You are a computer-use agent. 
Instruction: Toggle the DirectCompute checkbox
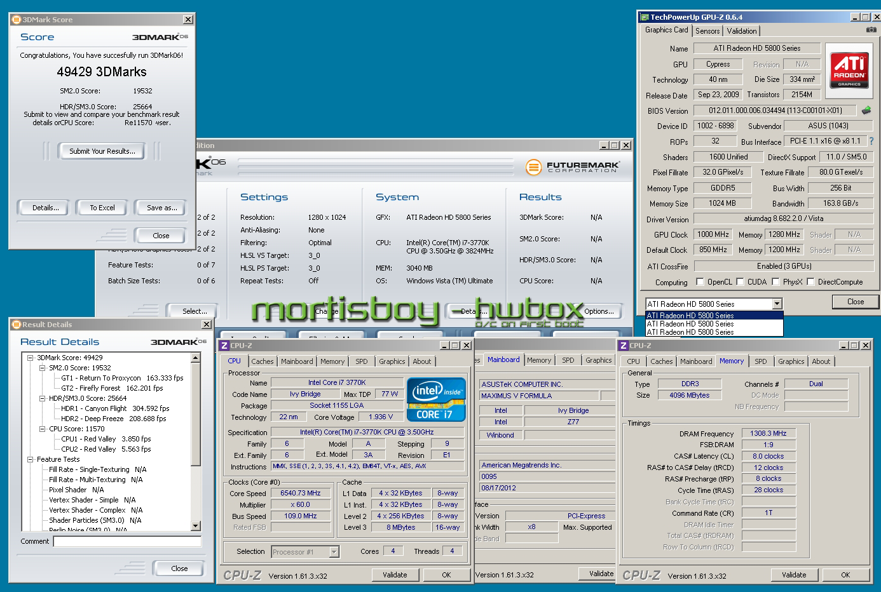(810, 282)
